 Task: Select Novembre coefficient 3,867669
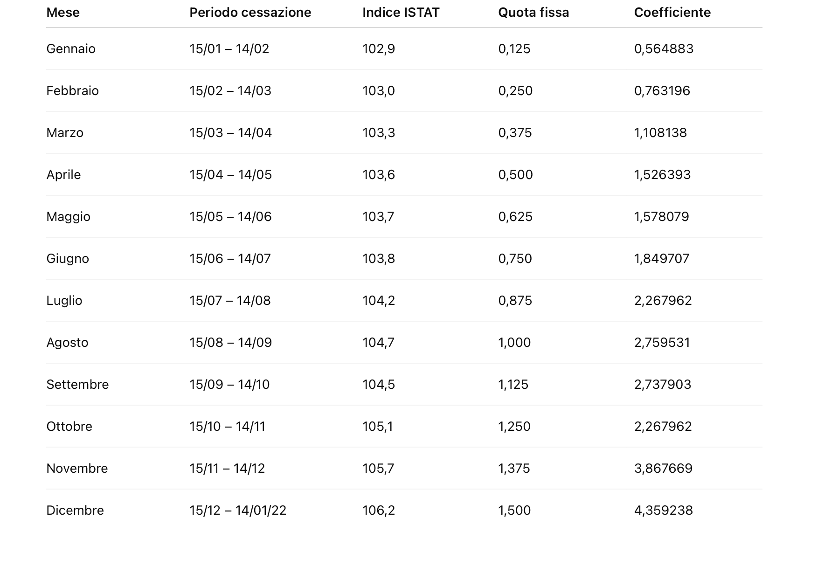pos(663,469)
